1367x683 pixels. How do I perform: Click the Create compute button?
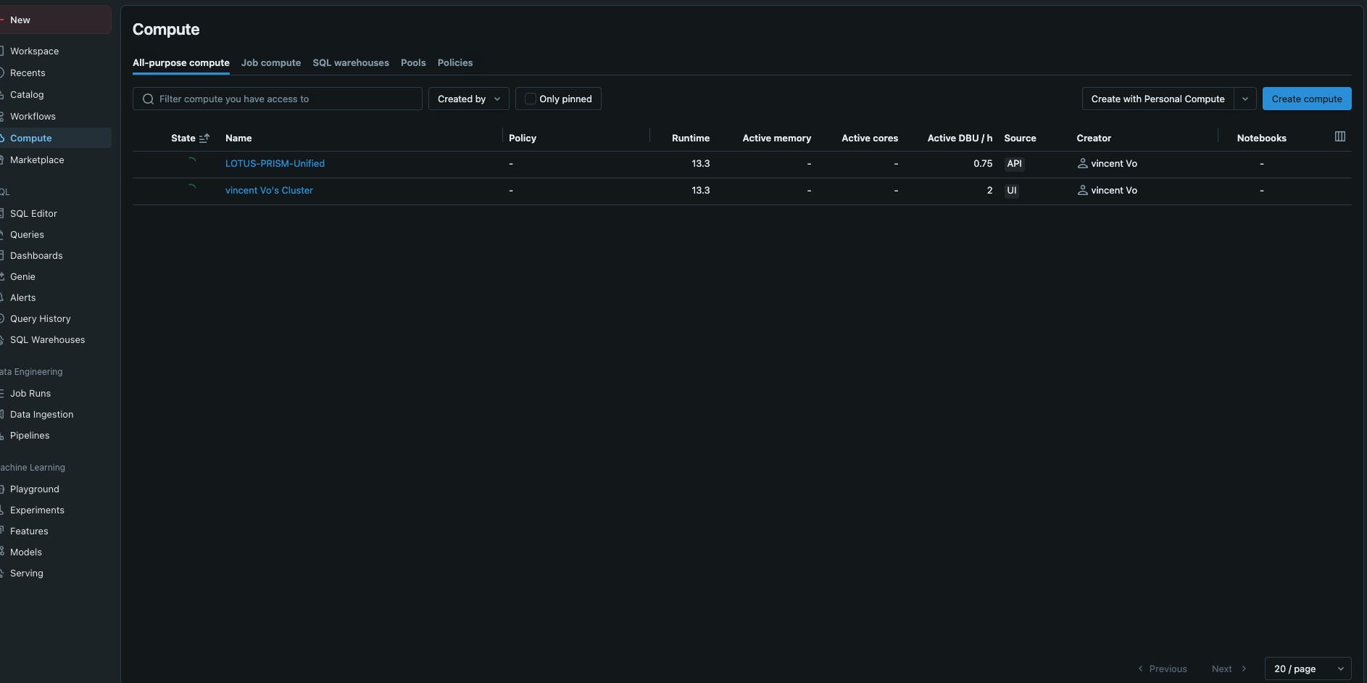[x=1307, y=99]
